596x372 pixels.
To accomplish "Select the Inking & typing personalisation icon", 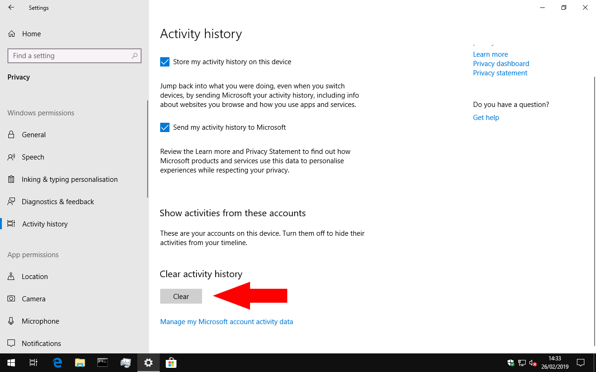I will point(11,179).
